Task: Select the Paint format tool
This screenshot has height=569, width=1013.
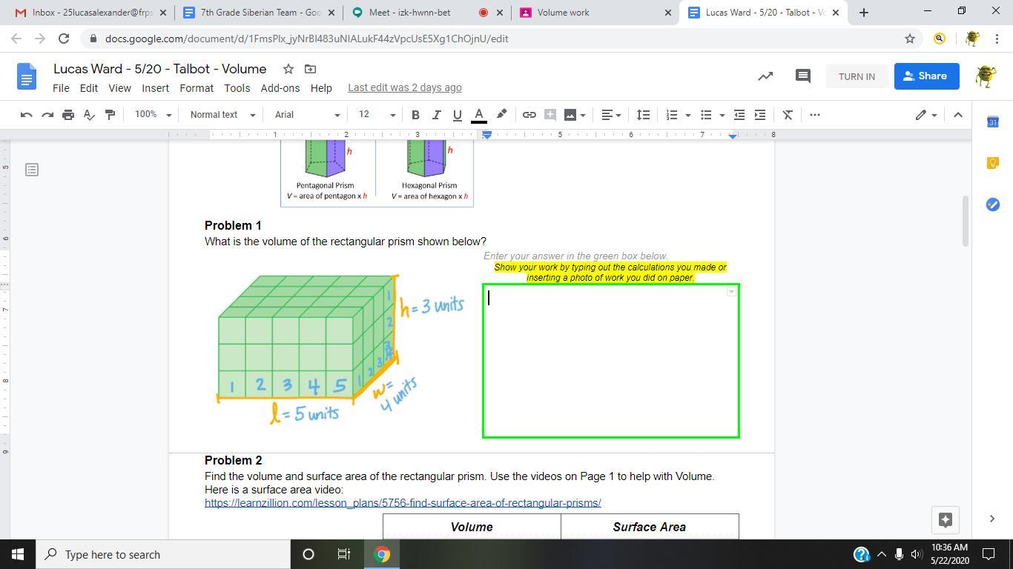Action: coord(110,115)
